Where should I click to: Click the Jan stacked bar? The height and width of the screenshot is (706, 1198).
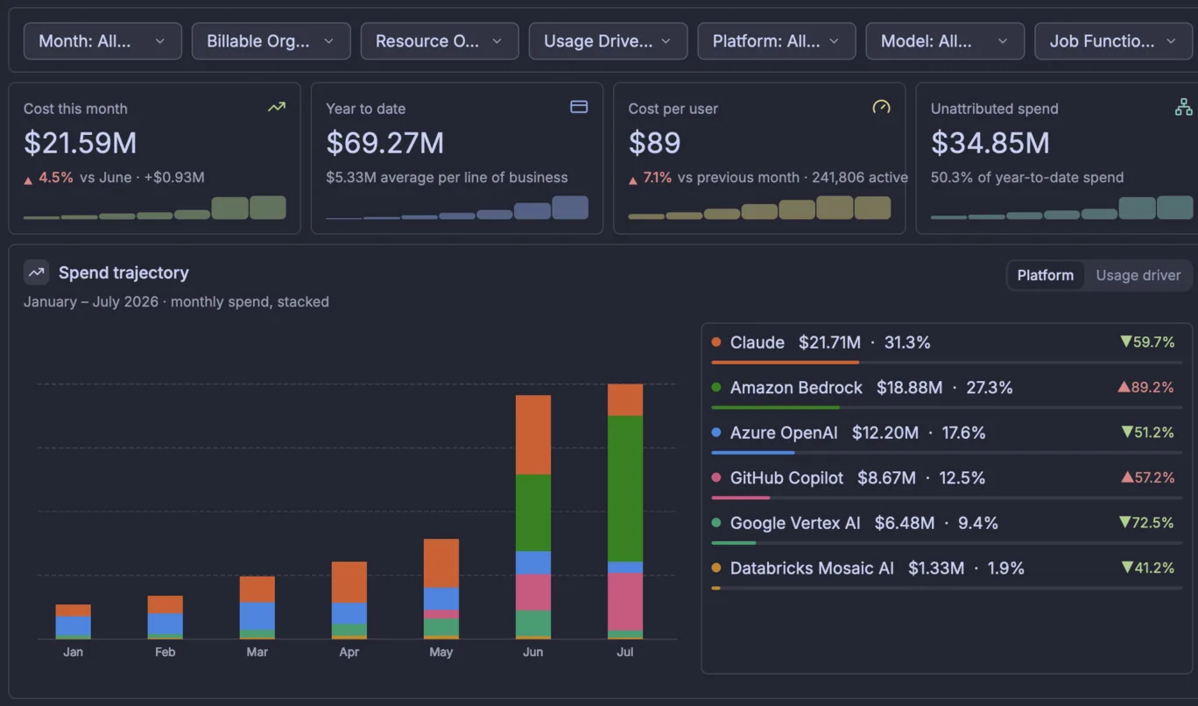pos(74,621)
